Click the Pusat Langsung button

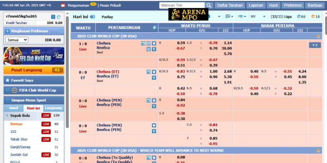34,70
